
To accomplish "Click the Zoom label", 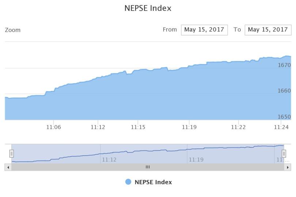I will tap(13, 30).
